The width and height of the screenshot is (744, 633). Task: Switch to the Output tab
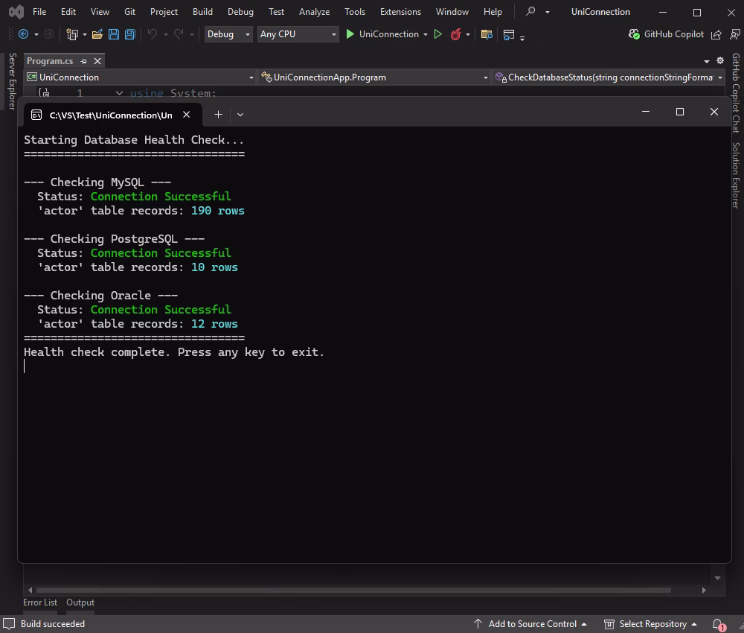(80, 602)
